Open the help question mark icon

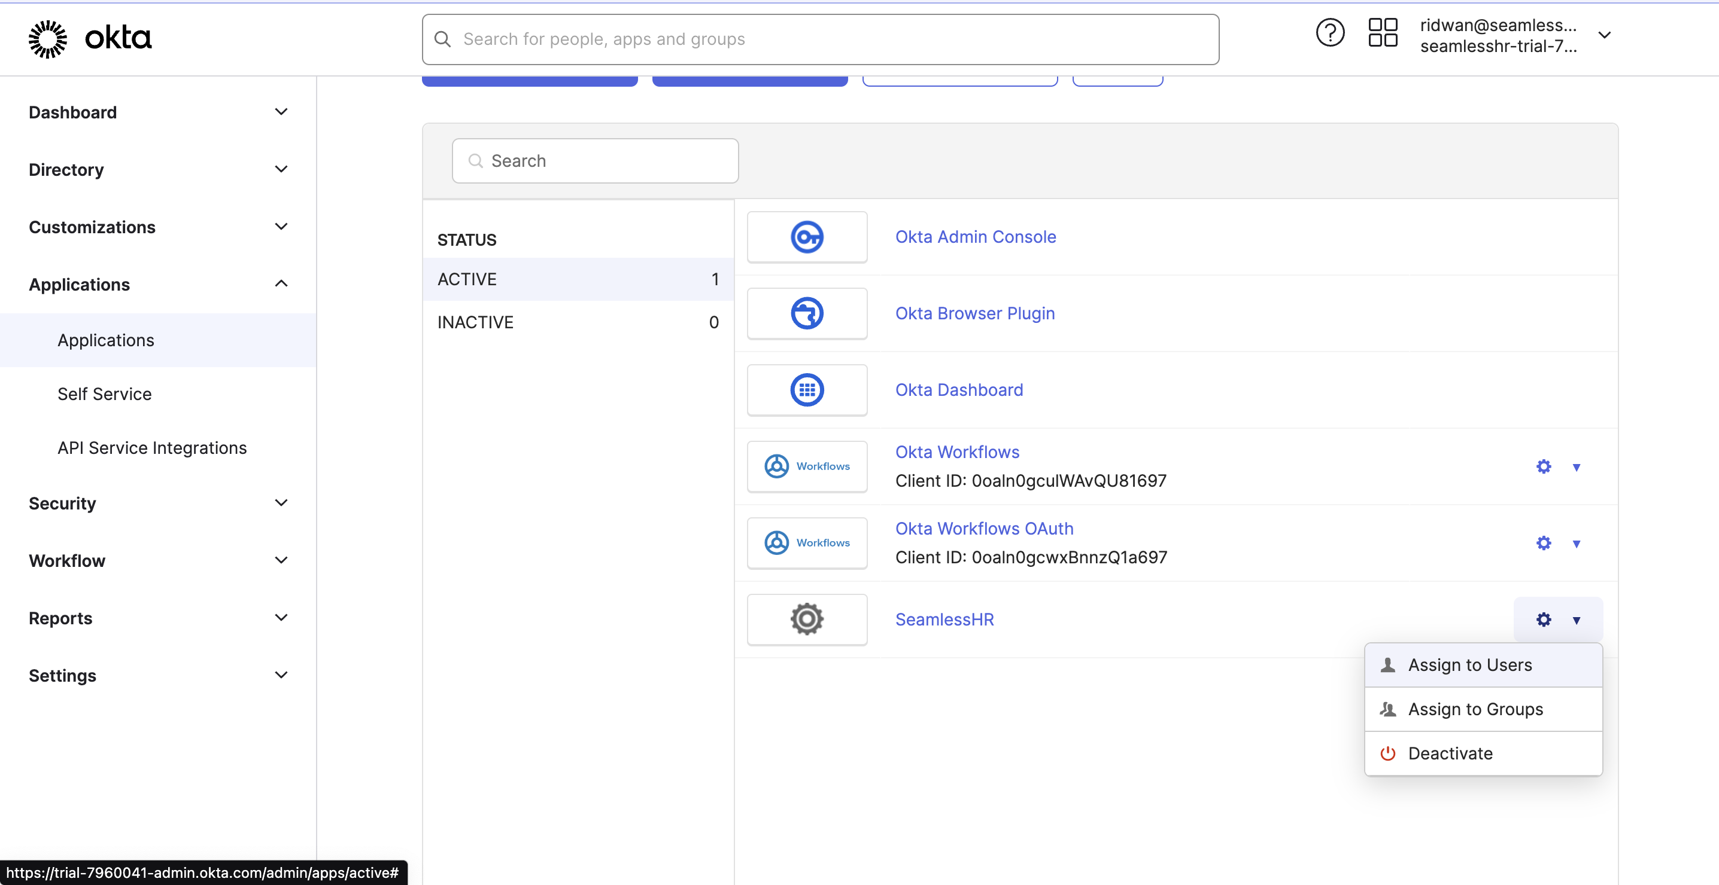click(1329, 33)
